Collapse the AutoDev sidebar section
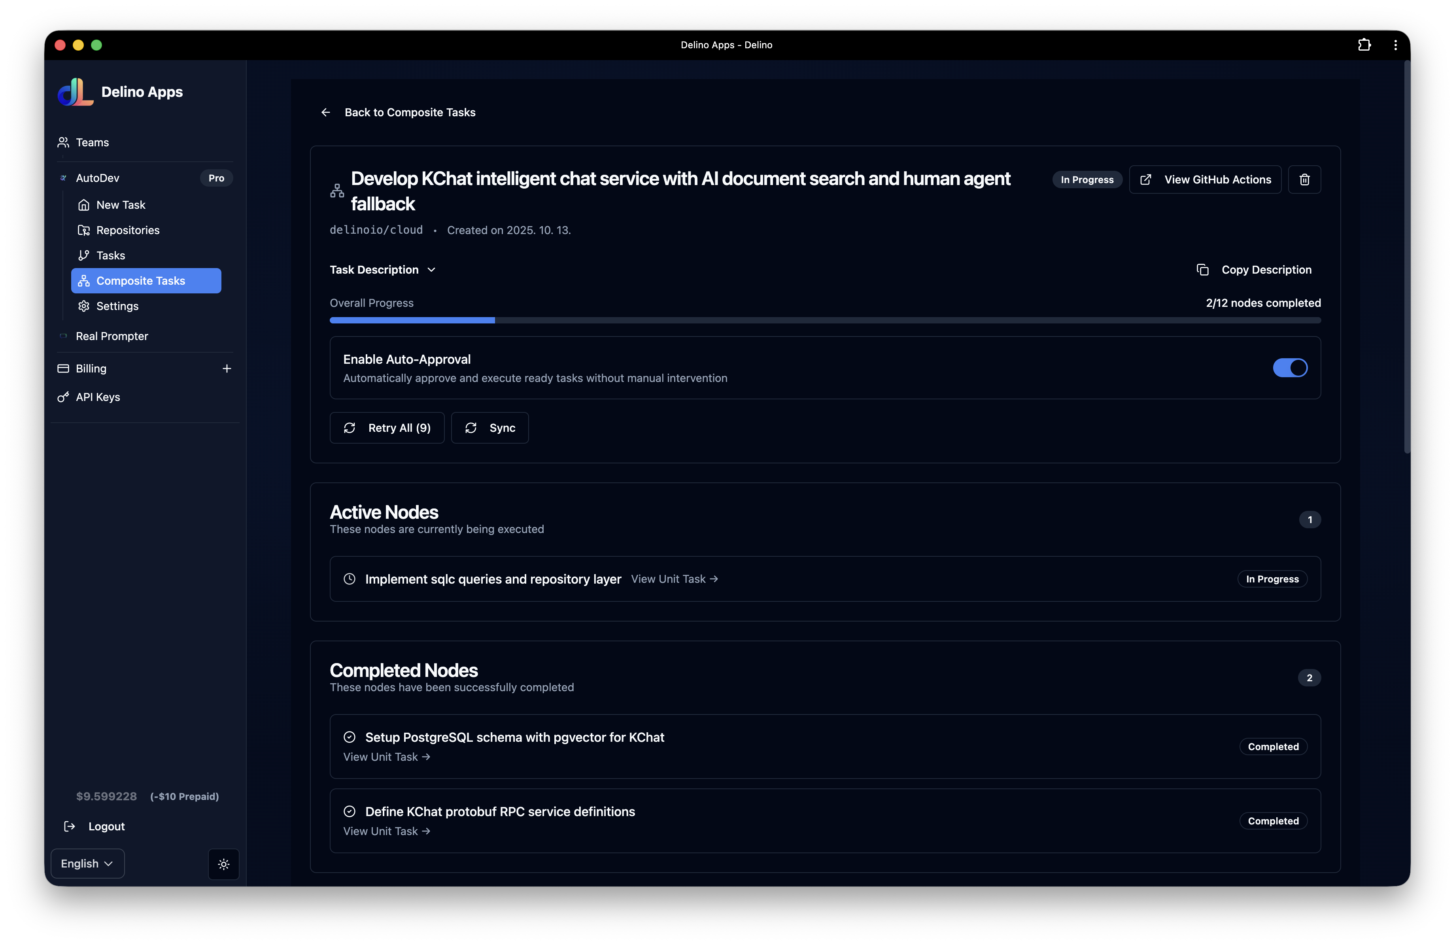Viewport: 1455px width, 945px height. tap(98, 178)
